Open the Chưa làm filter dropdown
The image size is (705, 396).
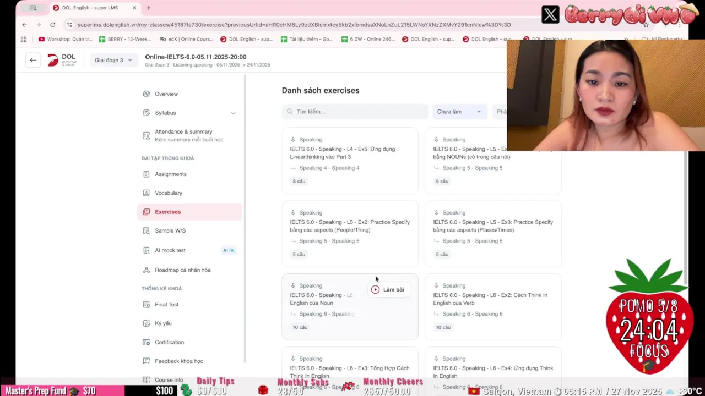pyautogui.click(x=459, y=112)
